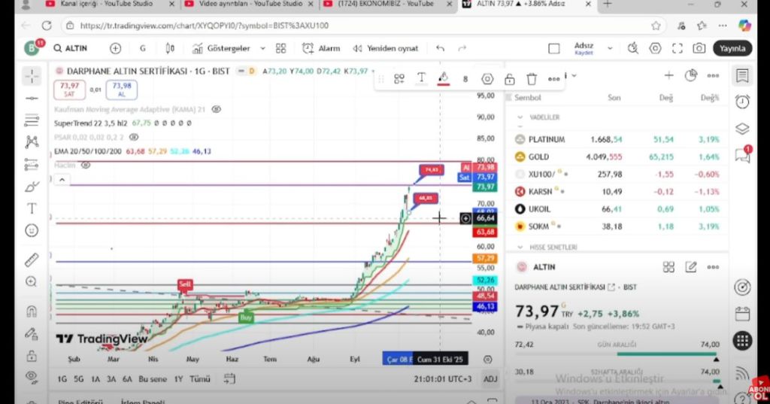Switch to the 1A time range tab

(x=95, y=379)
